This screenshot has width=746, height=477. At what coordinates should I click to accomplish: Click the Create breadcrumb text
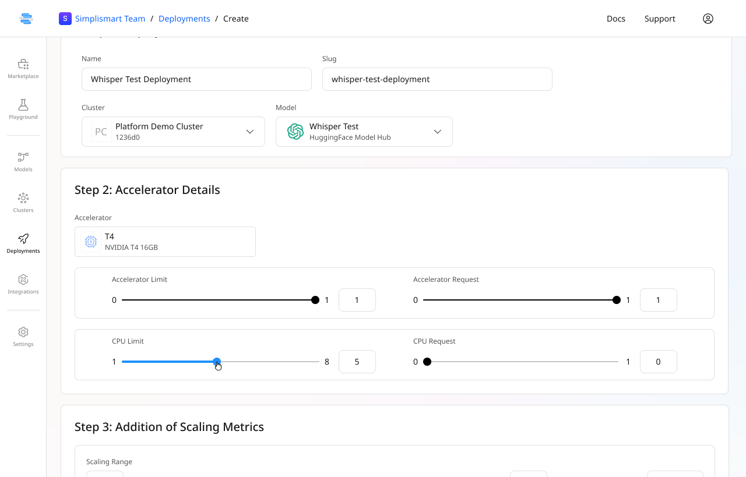[236, 19]
